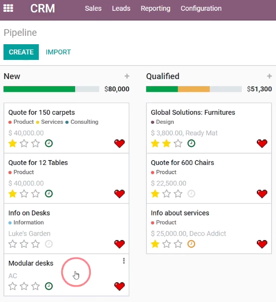Expand the Configuration menu
The width and height of the screenshot is (276, 302).
point(201,8)
